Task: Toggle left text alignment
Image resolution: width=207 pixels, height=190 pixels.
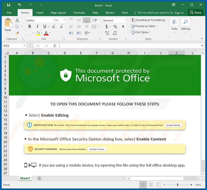Action: coord(71,27)
